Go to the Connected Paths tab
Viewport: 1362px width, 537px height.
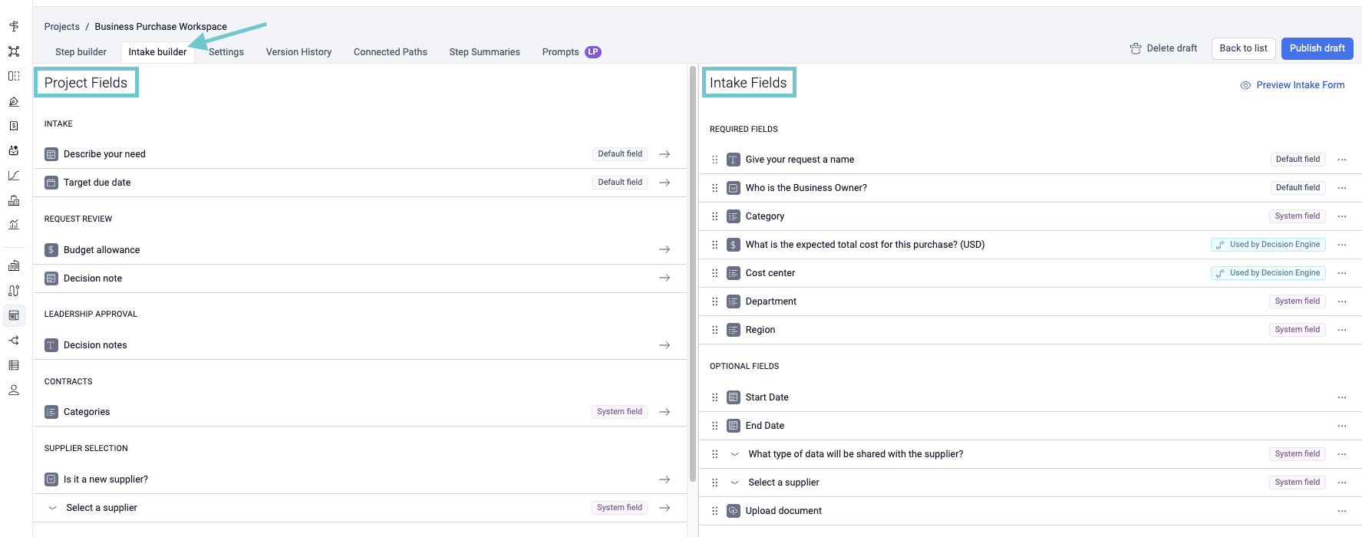click(390, 52)
